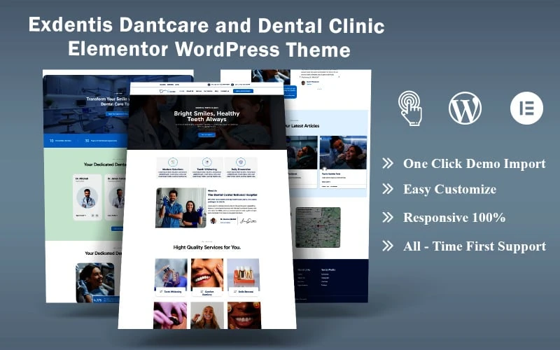The height and width of the screenshot is (350, 560).
Task: Open the smiling teeth service image
Action: coord(207,274)
